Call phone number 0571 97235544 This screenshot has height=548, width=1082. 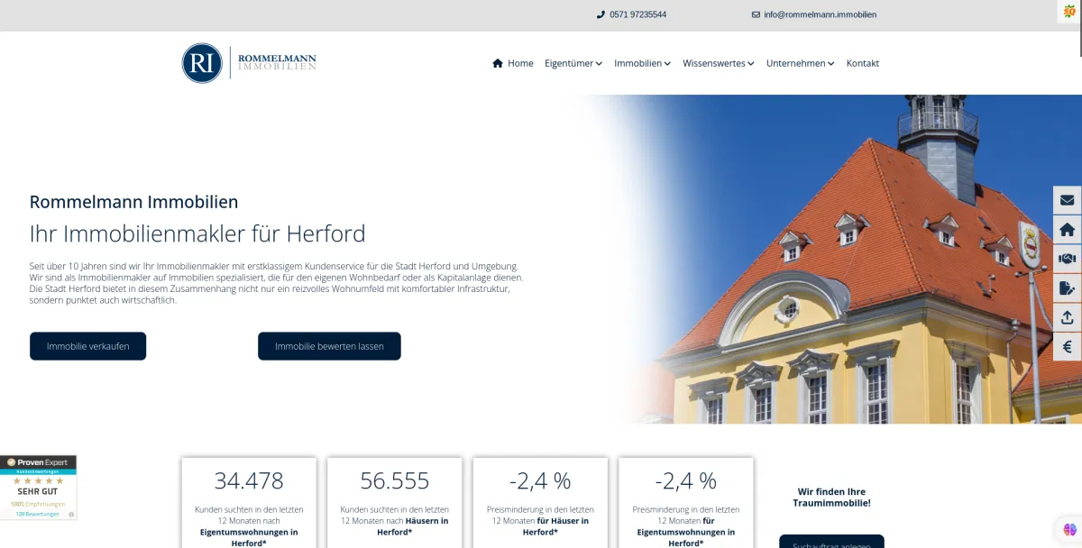(638, 14)
